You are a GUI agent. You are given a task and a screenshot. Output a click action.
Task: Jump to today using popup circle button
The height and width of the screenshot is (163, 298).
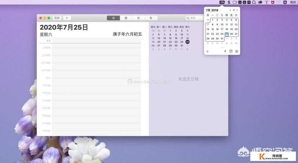tap(234, 10)
